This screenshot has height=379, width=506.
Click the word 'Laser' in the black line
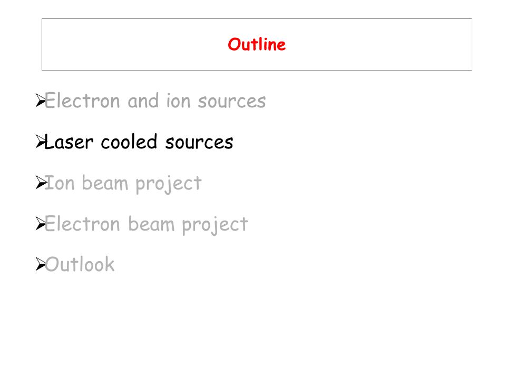pyautogui.click(x=69, y=142)
